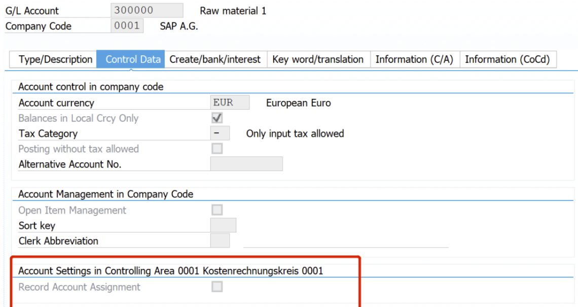Click the 'Account currency' label
This screenshot has width=578, height=307.
[56, 103]
